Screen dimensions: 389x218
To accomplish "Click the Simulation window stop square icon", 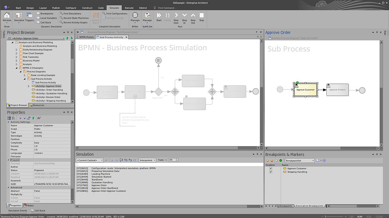I will click(134, 160).
